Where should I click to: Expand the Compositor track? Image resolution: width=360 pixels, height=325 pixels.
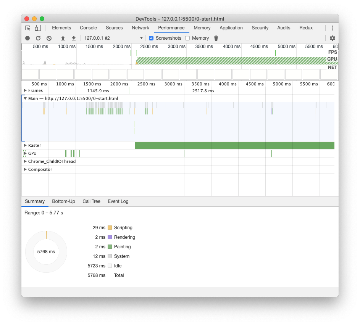click(x=25, y=169)
